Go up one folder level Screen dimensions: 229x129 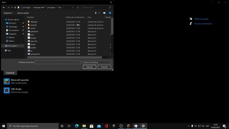click(x=15, y=8)
